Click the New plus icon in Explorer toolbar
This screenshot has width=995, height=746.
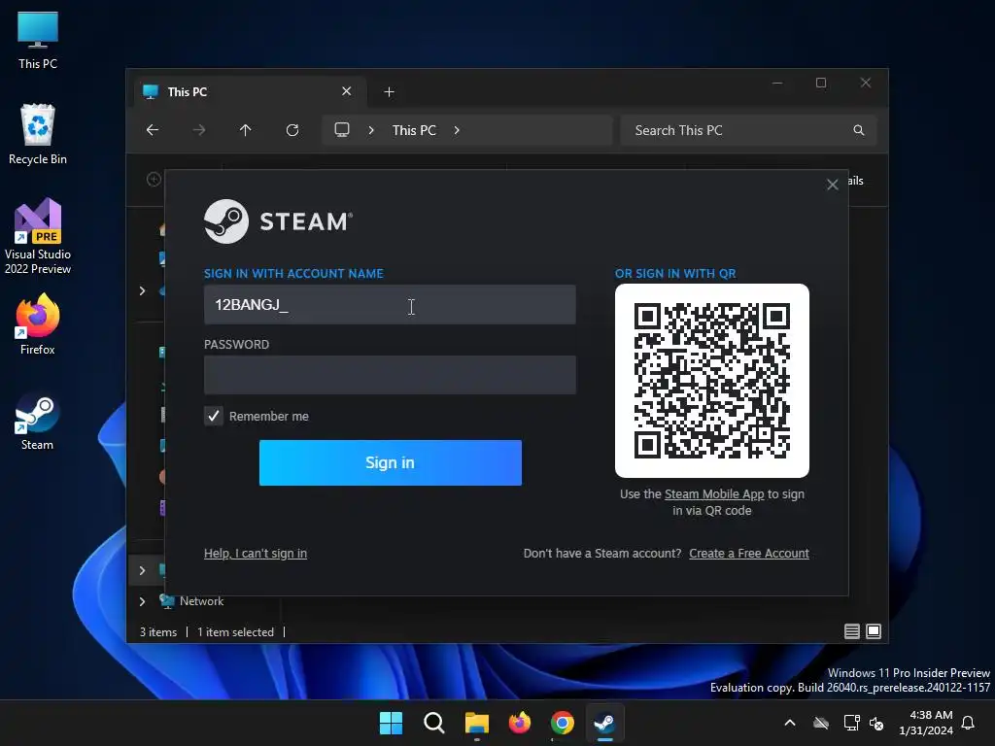154,180
